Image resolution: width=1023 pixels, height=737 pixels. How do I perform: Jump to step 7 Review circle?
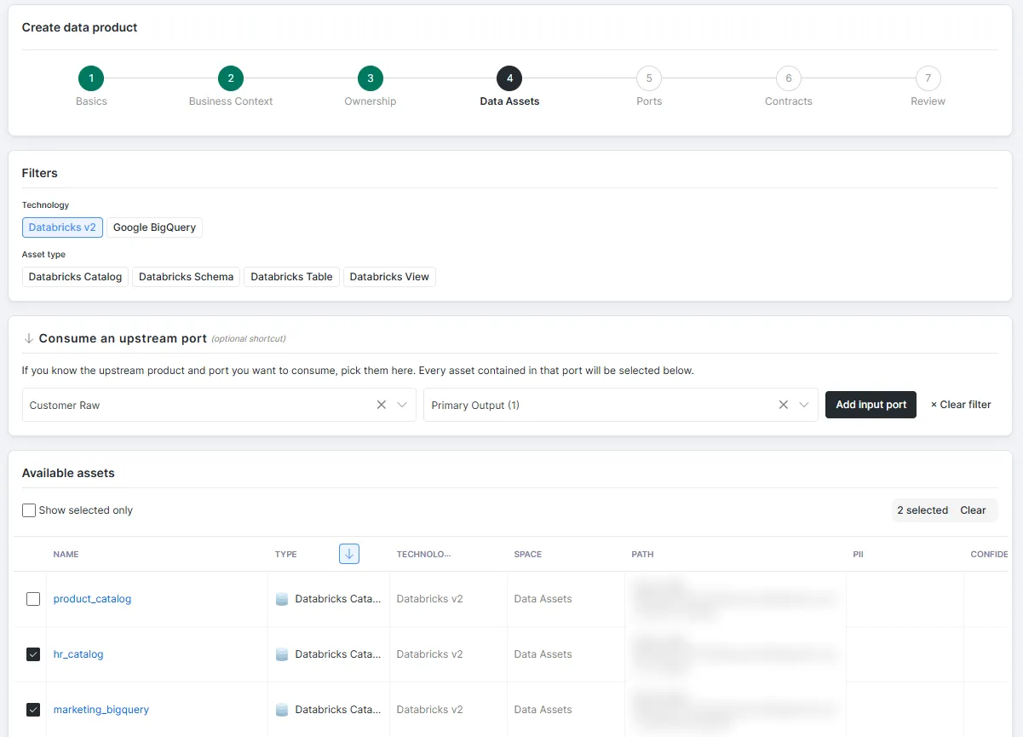pyautogui.click(x=928, y=78)
